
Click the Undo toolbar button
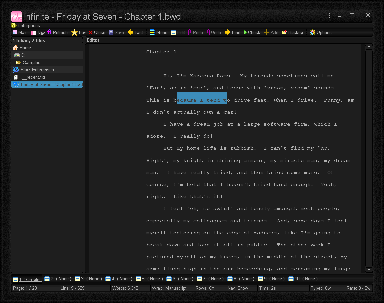pyautogui.click(x=213, y=32)
